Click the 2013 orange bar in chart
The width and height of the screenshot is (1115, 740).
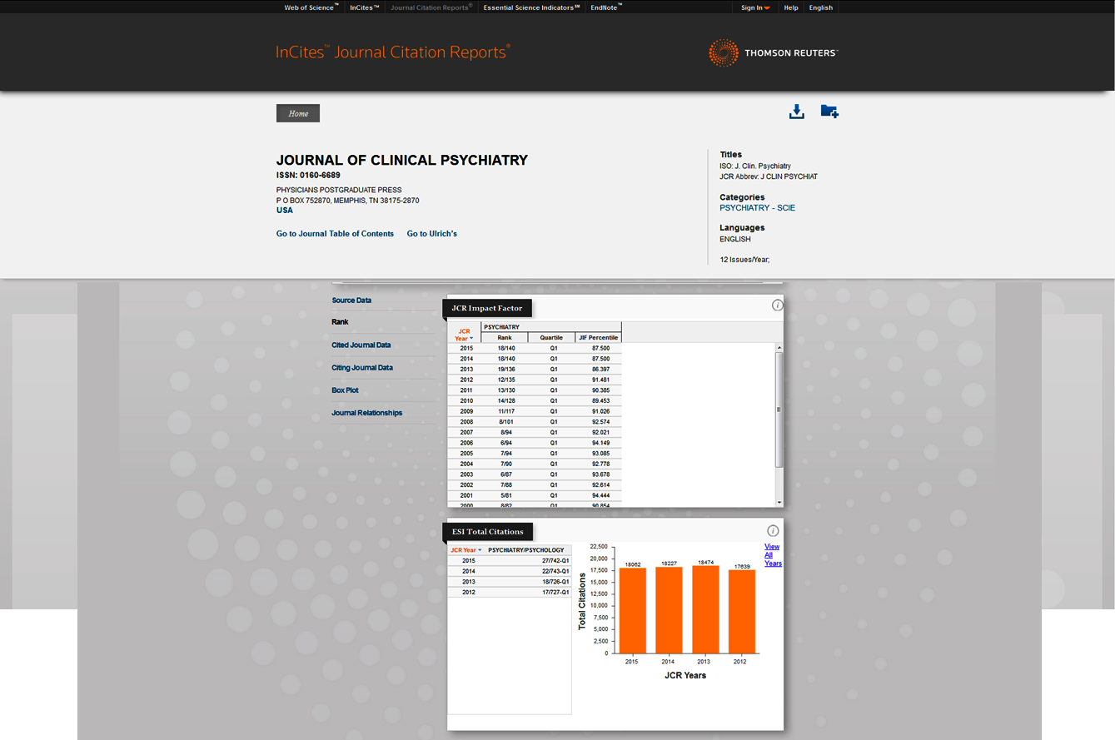click(705, 609)
